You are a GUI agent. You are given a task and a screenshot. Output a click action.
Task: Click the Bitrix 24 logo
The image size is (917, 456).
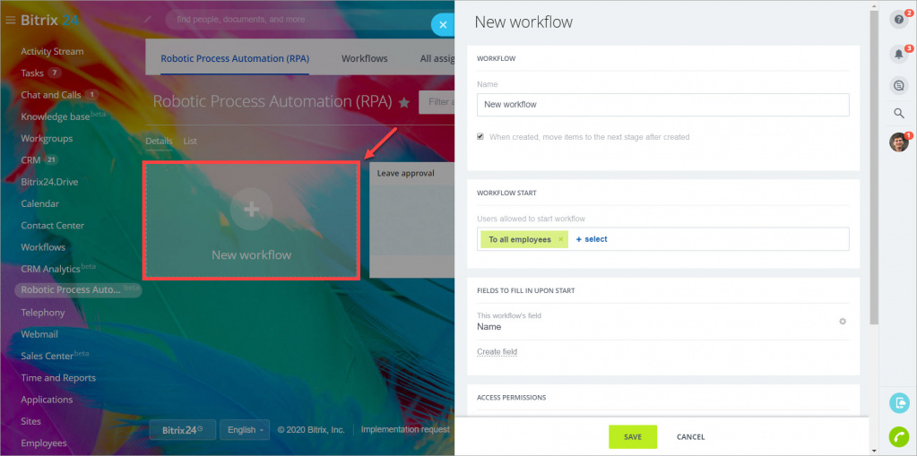click(49, 21)
